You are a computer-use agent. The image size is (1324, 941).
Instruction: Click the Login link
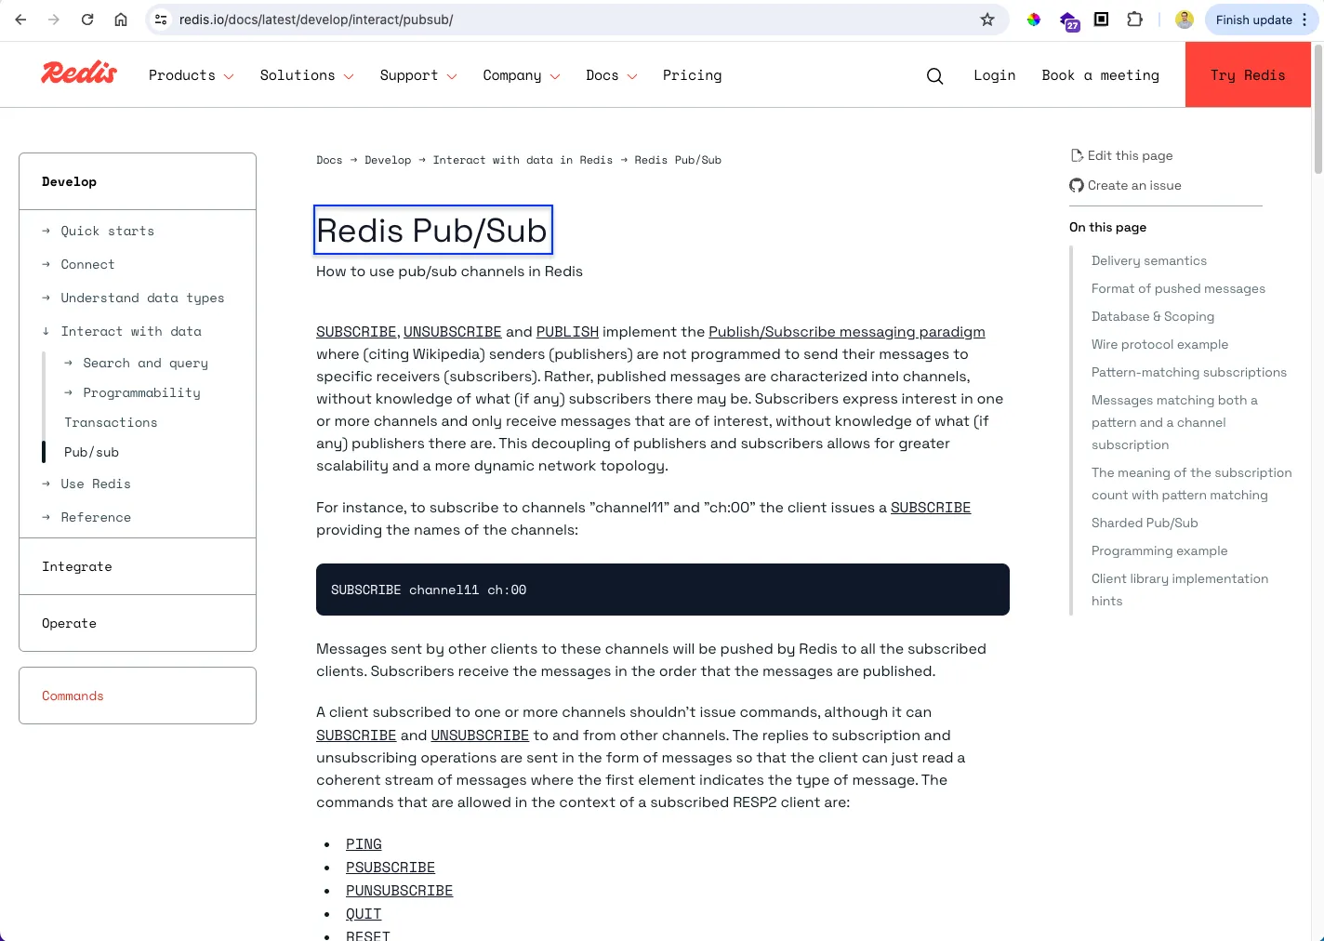click(994, 75)
